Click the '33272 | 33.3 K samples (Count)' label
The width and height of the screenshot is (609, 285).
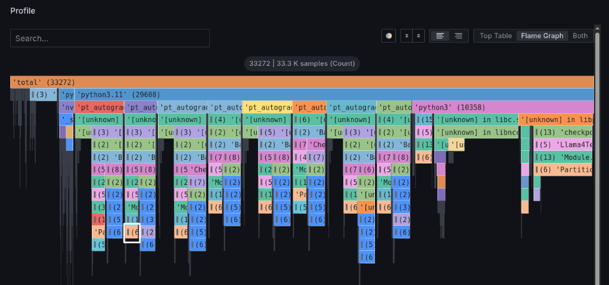(x=302, y=63)
